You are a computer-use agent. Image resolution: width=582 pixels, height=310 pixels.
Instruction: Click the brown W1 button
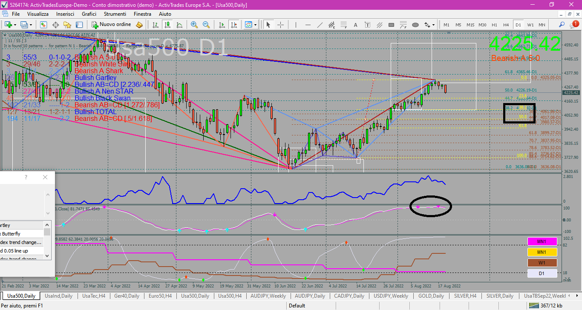pos(542,263)
